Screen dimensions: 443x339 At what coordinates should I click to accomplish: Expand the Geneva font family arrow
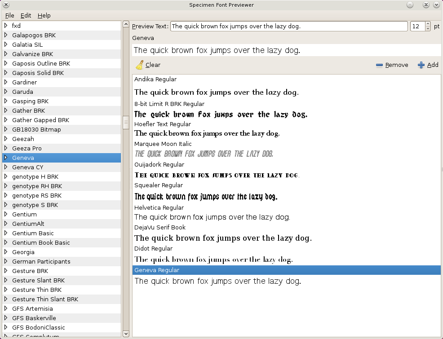coord(6,158)
